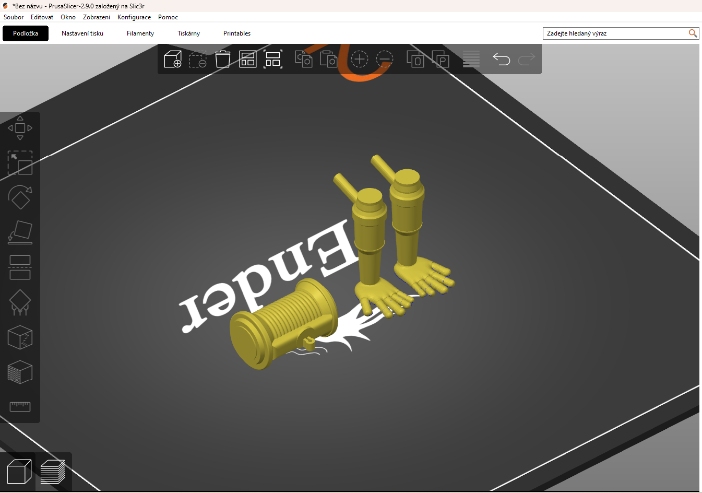Switch to the Filamenty tab
Viewport: 702px width, 493px height.
140,33
